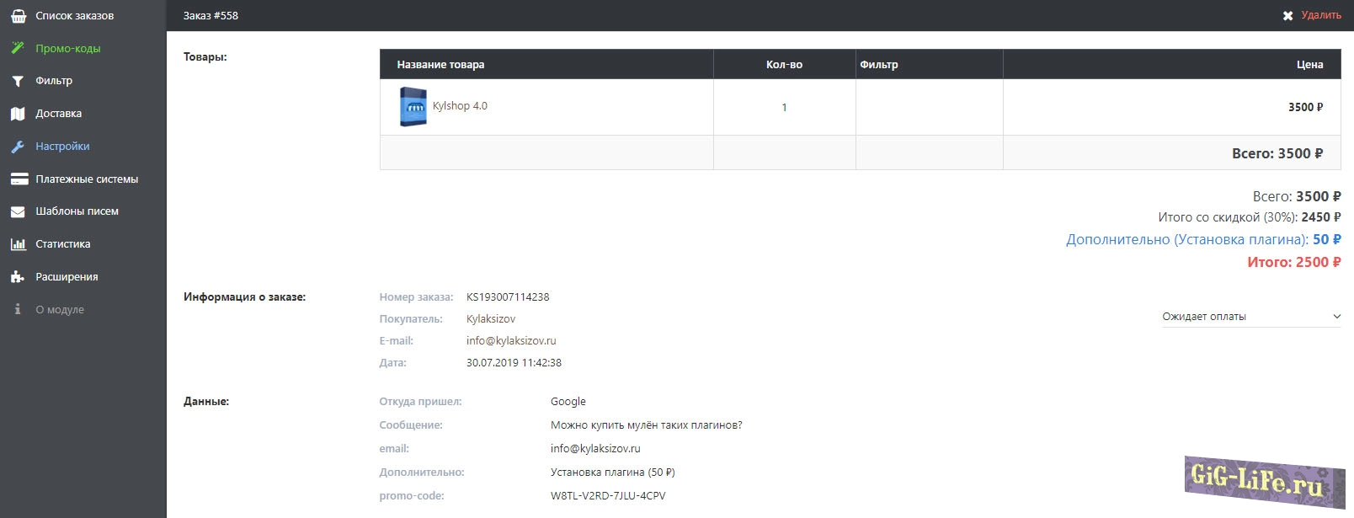Click the info icon for About module
Viewport: 1354px width, 518px height.
point(18,310)
